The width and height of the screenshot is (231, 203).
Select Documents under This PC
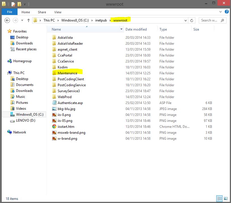coord(25,85)
